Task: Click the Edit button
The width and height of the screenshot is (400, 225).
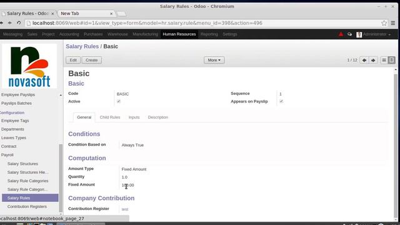Action: coord(73,60)
